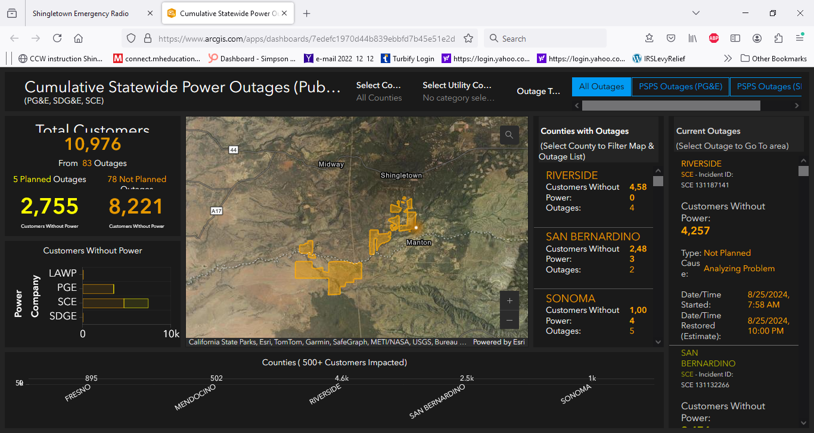Show all outages with All Outages toggle
The image size is (814, 433).
click(x=601, y=87)
